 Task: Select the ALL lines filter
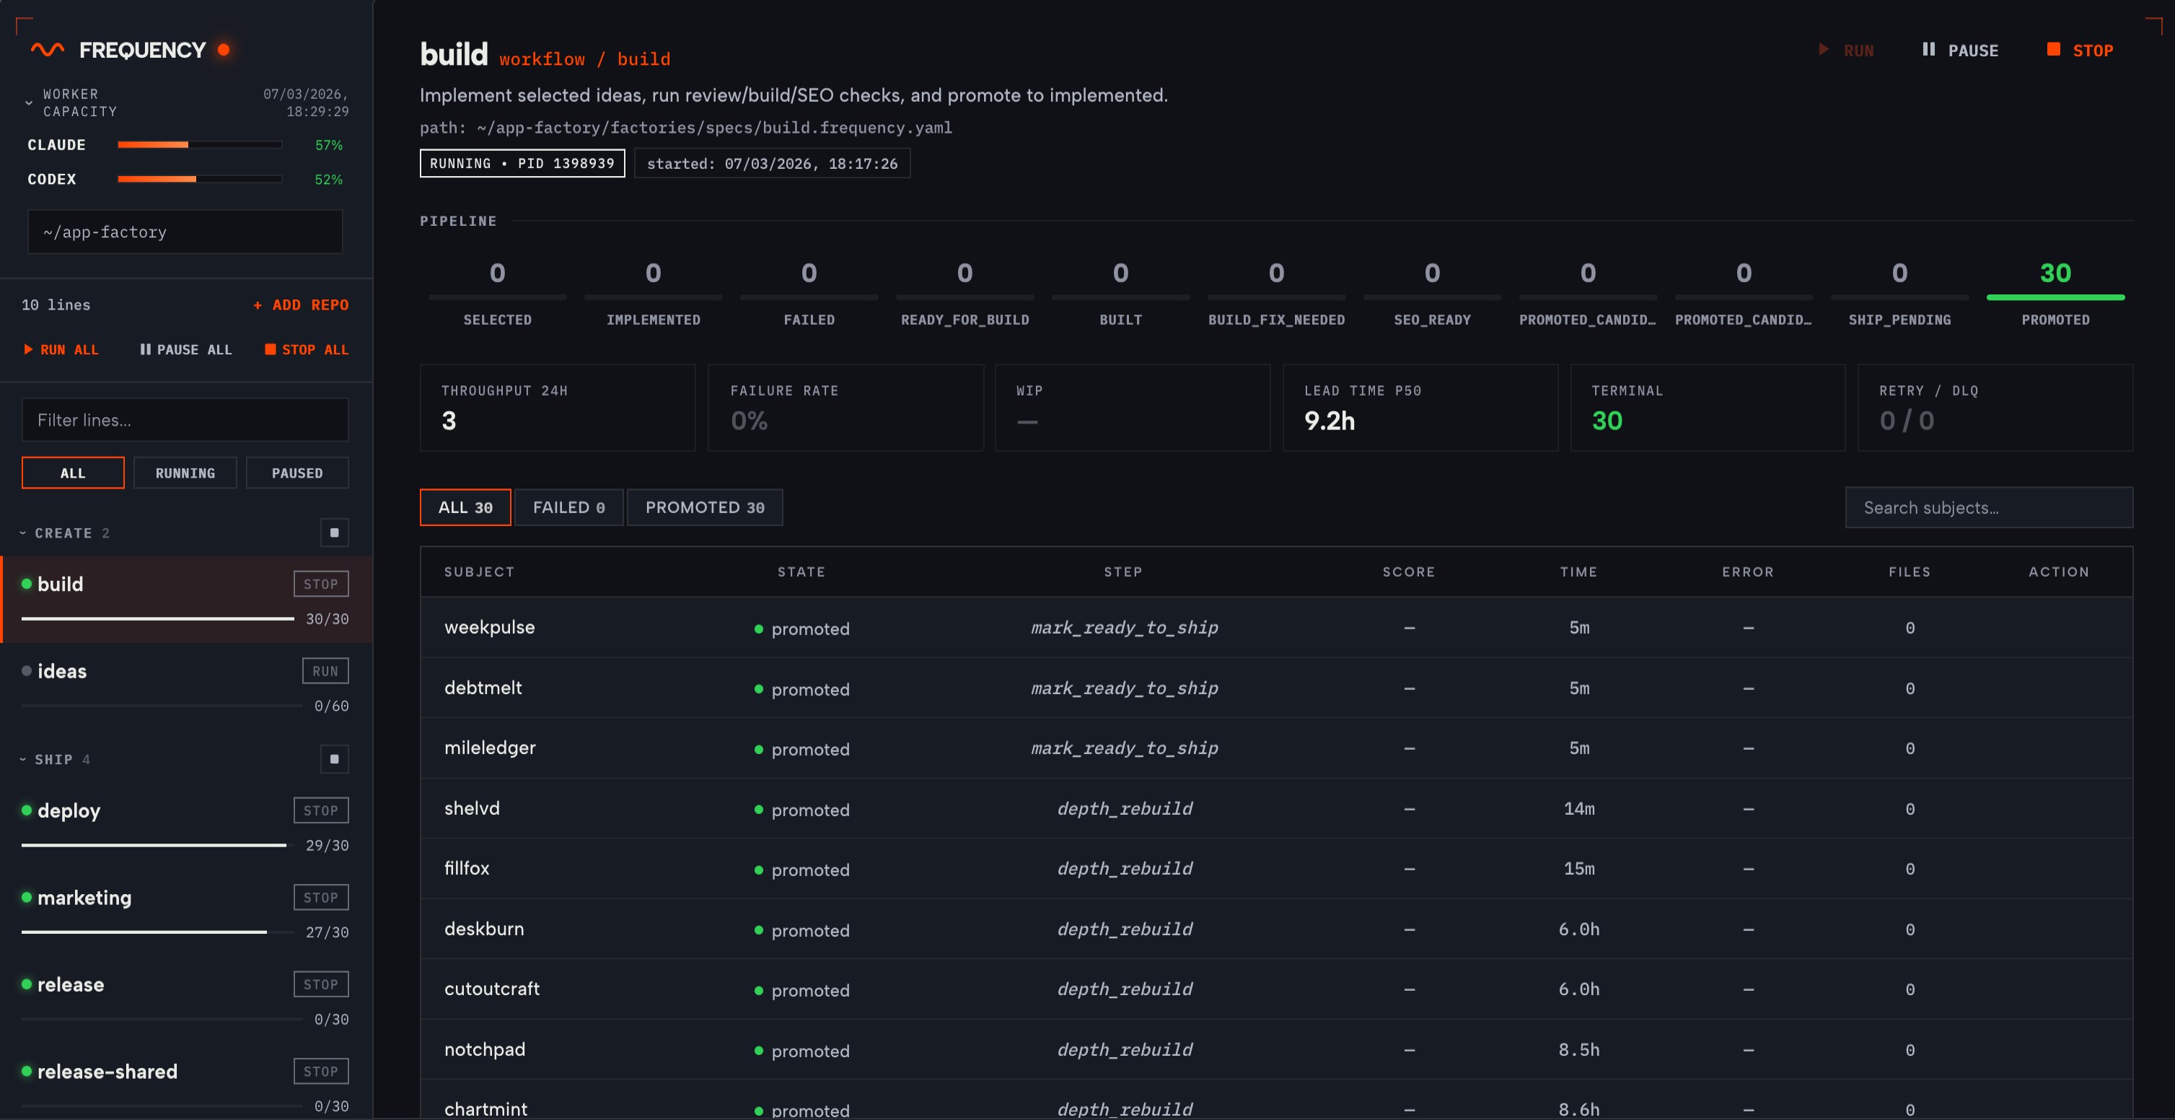[x=73, y=473]
